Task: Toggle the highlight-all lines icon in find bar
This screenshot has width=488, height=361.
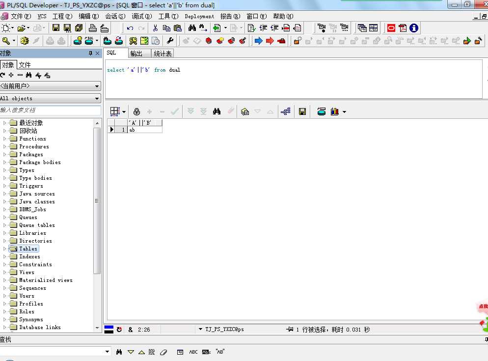Action: pyautogui.click(x=152, y=352)
